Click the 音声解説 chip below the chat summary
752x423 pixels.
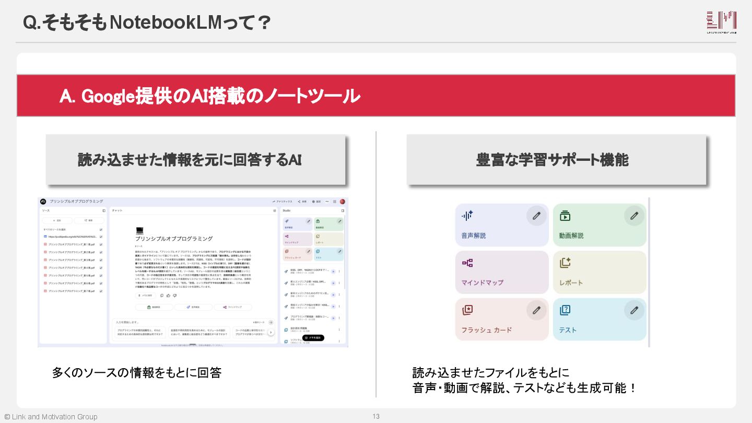point(193,307)
